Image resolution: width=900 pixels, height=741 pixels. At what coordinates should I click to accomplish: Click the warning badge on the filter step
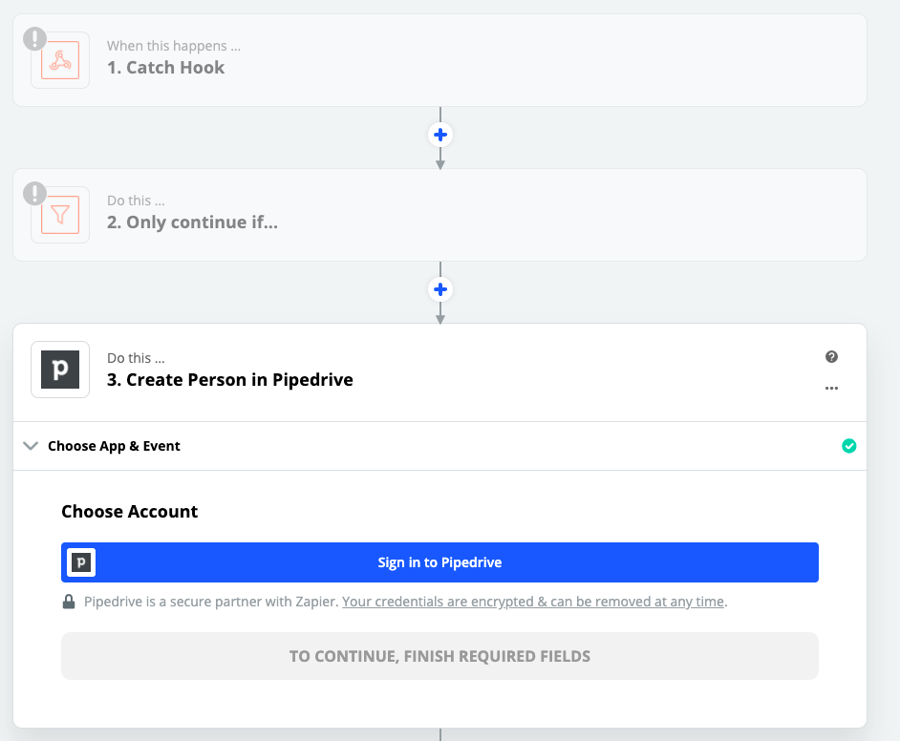click(x=35, y=193)
